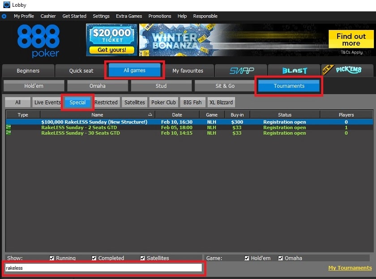The height and width of the screenshot is (279, 376).
Task: Toggle the Running checkbox
Action: click(x=51, y=258)
